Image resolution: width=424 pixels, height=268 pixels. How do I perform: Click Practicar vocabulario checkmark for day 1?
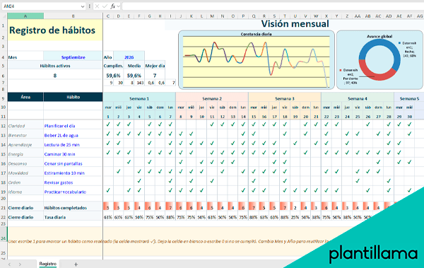click(108, 190)
